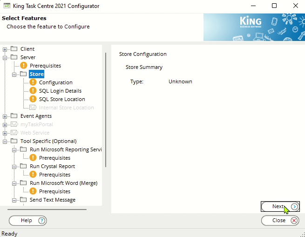The height and width of the screenshot is (237, 305).
Task: Click warning icon under Run Microsoft Word (Merge)
Action: 33,191
